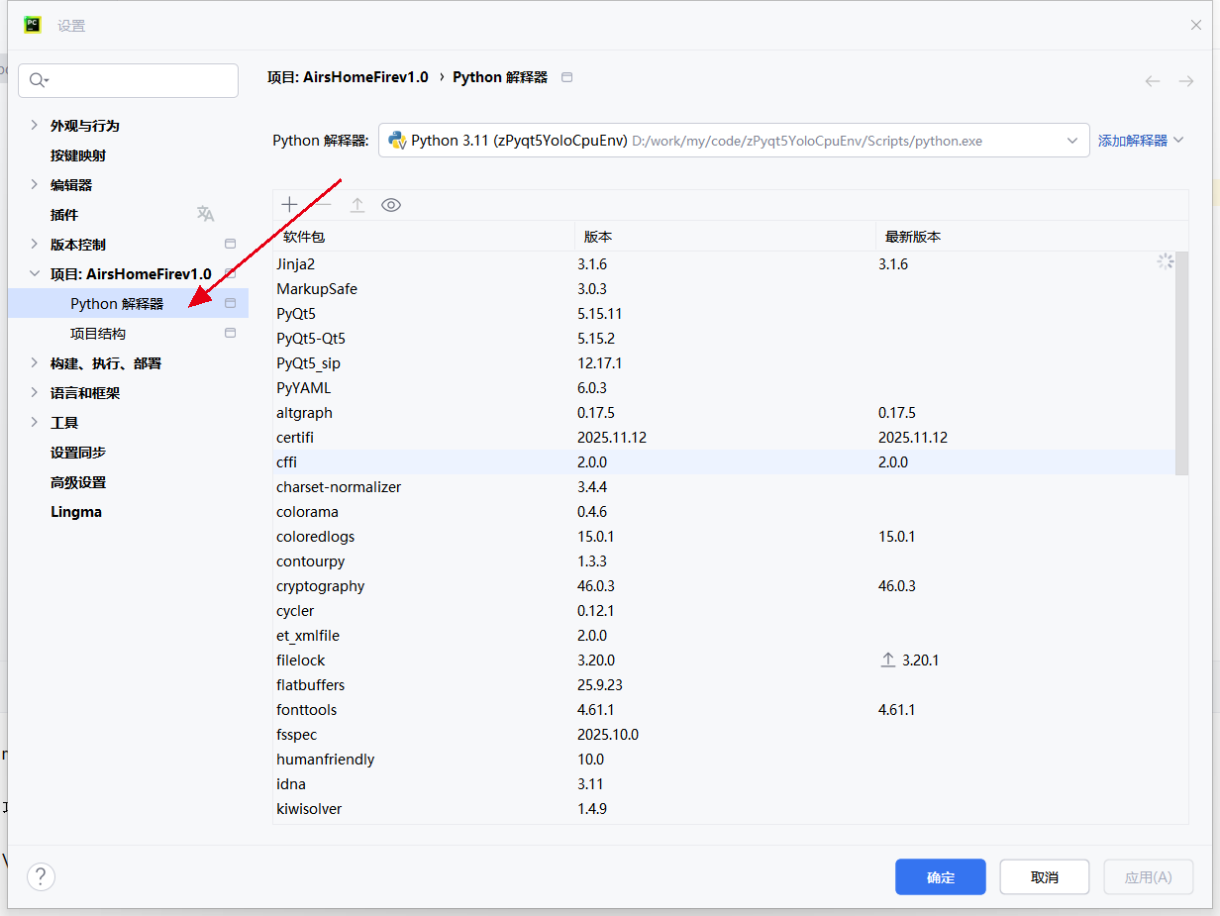Select the PyQt5-Qt5 package row
The image size is (1220, 916).
[724, 339]
